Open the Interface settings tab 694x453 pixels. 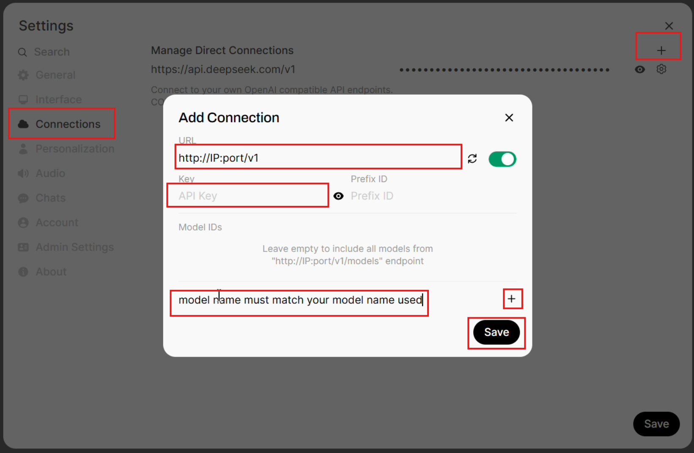click(x=58, y=100)
